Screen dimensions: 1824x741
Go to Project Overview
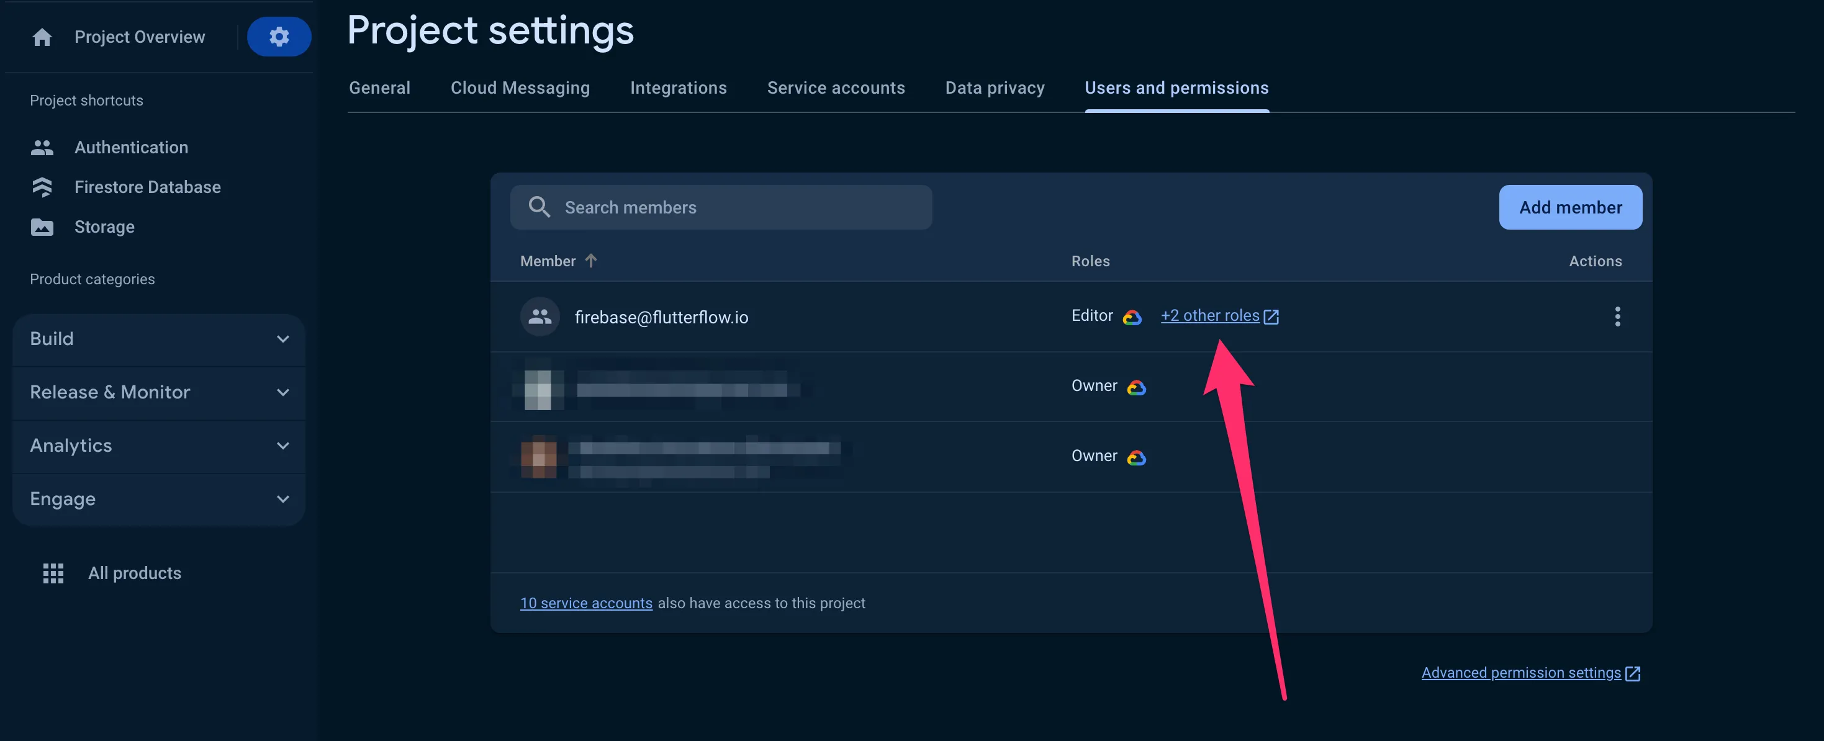click(140, 37)
